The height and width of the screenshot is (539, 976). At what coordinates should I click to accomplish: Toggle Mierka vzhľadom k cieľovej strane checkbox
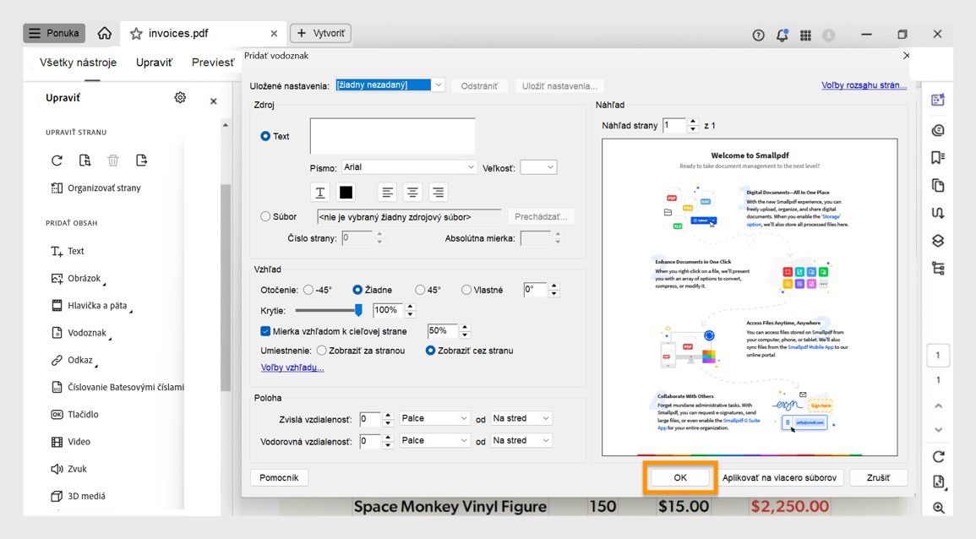[x=266, y=331]
